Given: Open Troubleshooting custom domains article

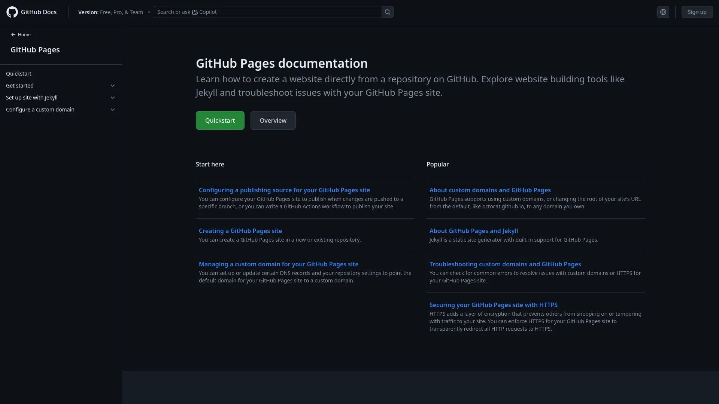Looking at the screenshot, I should 505,264.
